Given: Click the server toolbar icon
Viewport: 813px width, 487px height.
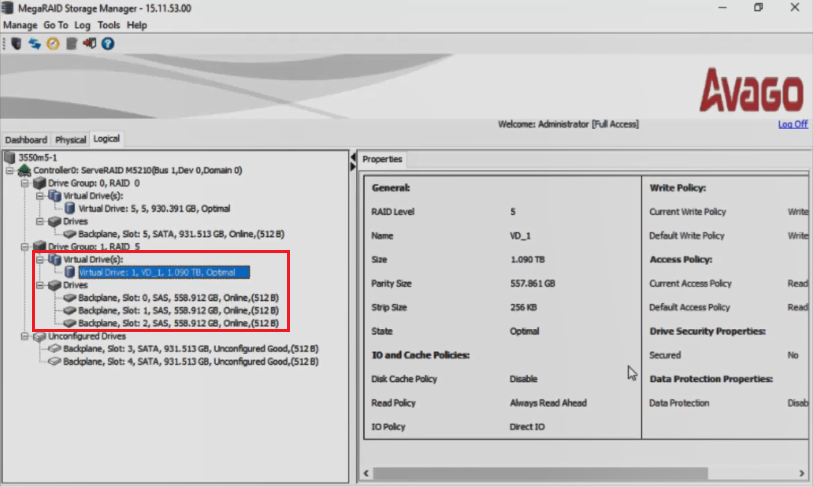Looking at the screenshot, I should click(x=17, y=44).
